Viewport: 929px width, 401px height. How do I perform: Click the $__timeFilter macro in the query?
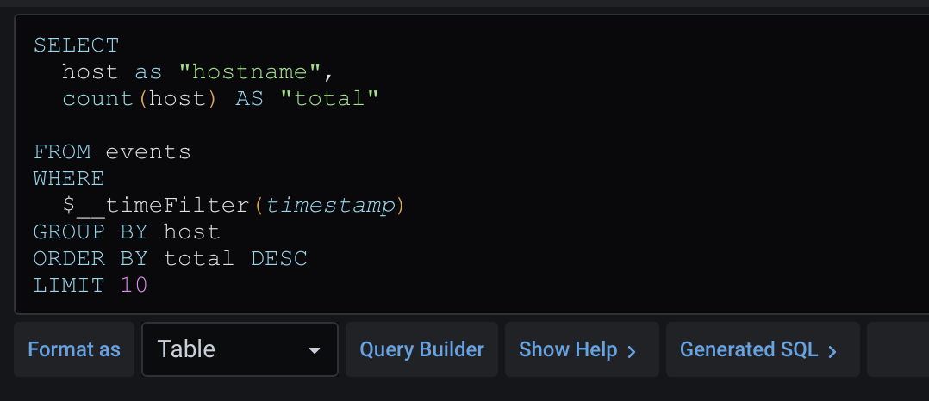157,205
